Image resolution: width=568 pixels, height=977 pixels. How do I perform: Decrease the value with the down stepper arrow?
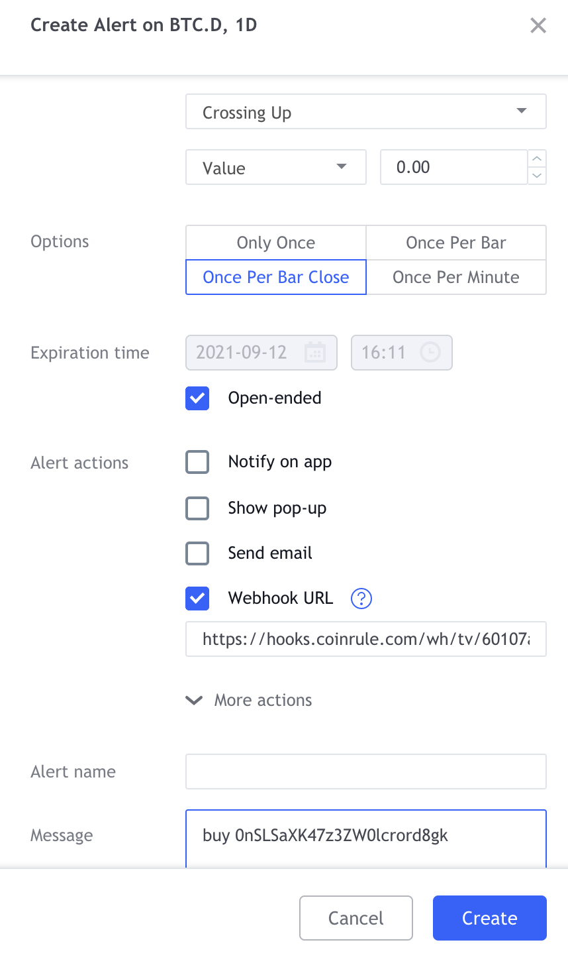(x=538, y=176)
